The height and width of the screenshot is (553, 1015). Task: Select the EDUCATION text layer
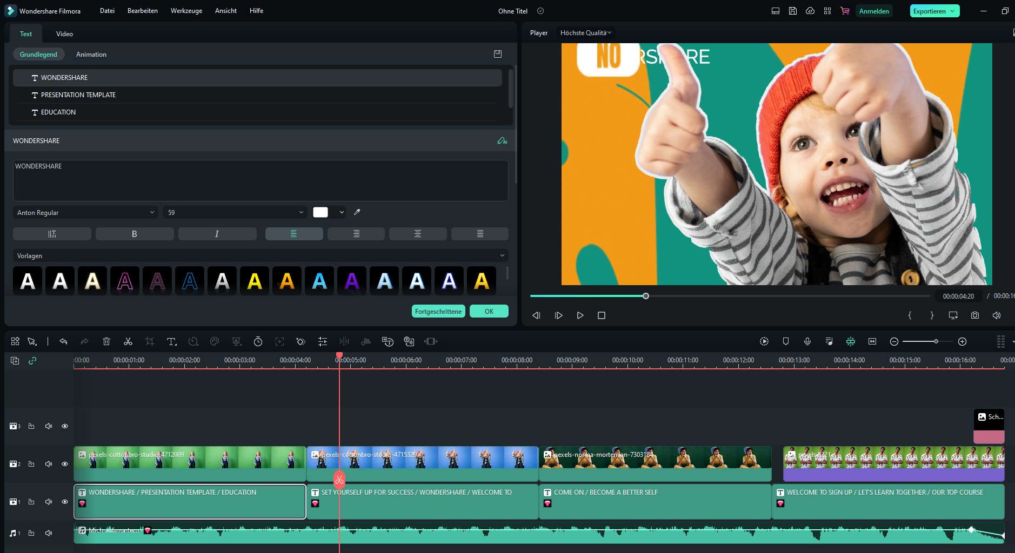(257, 112)
